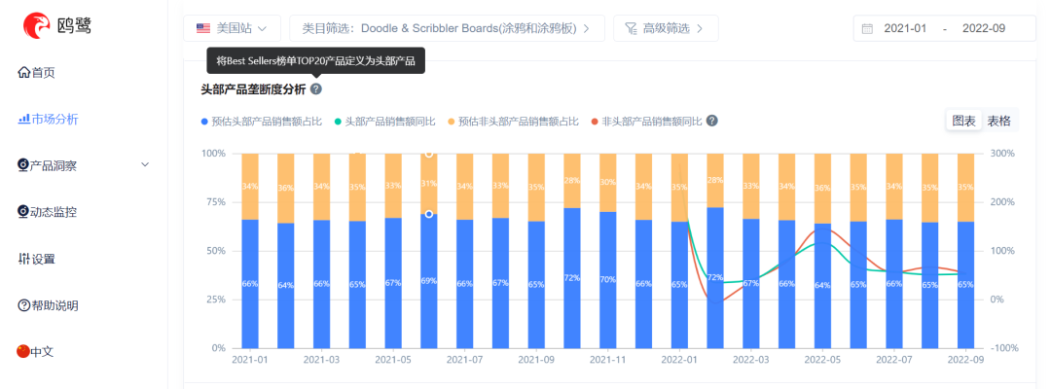Click the x-axis label 2021-07

[x=464, y=360]
